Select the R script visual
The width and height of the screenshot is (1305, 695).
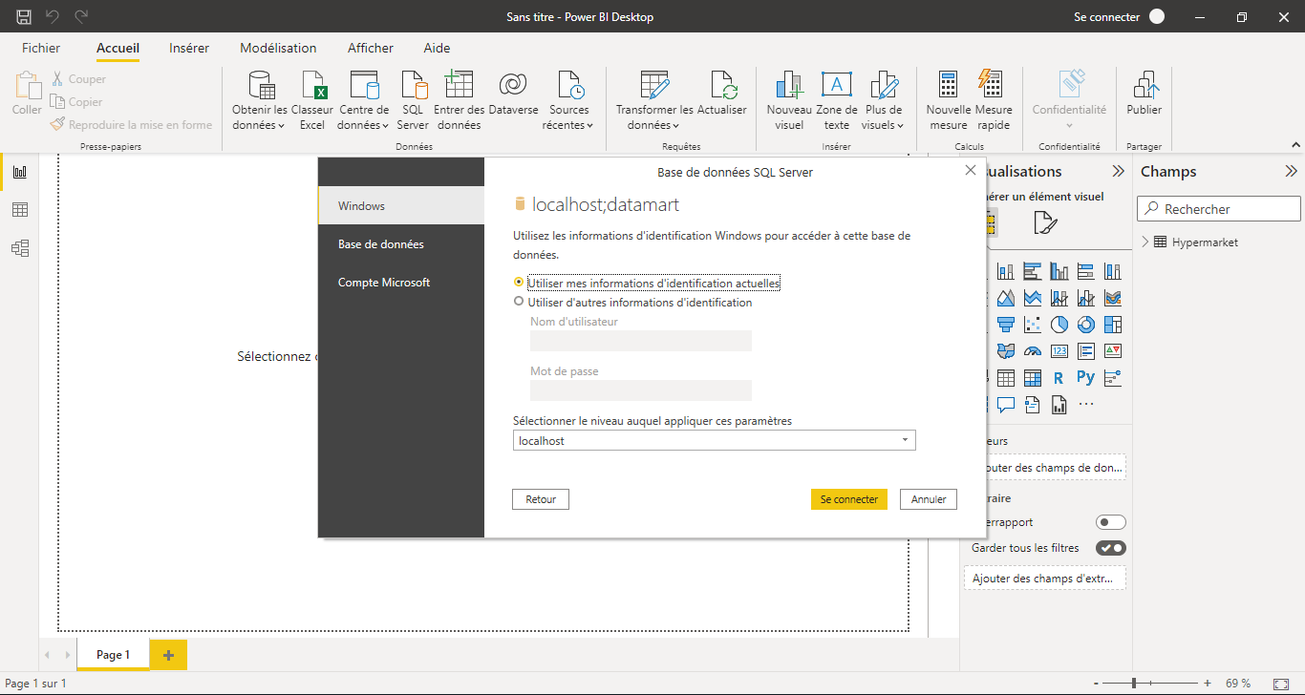pos(1059,378)
